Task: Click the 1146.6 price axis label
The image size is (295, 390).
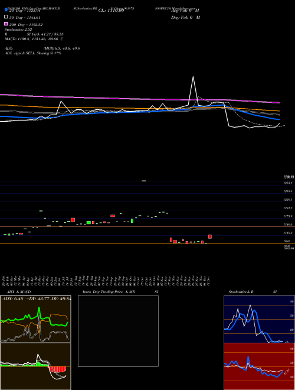Action: (288, 225)
